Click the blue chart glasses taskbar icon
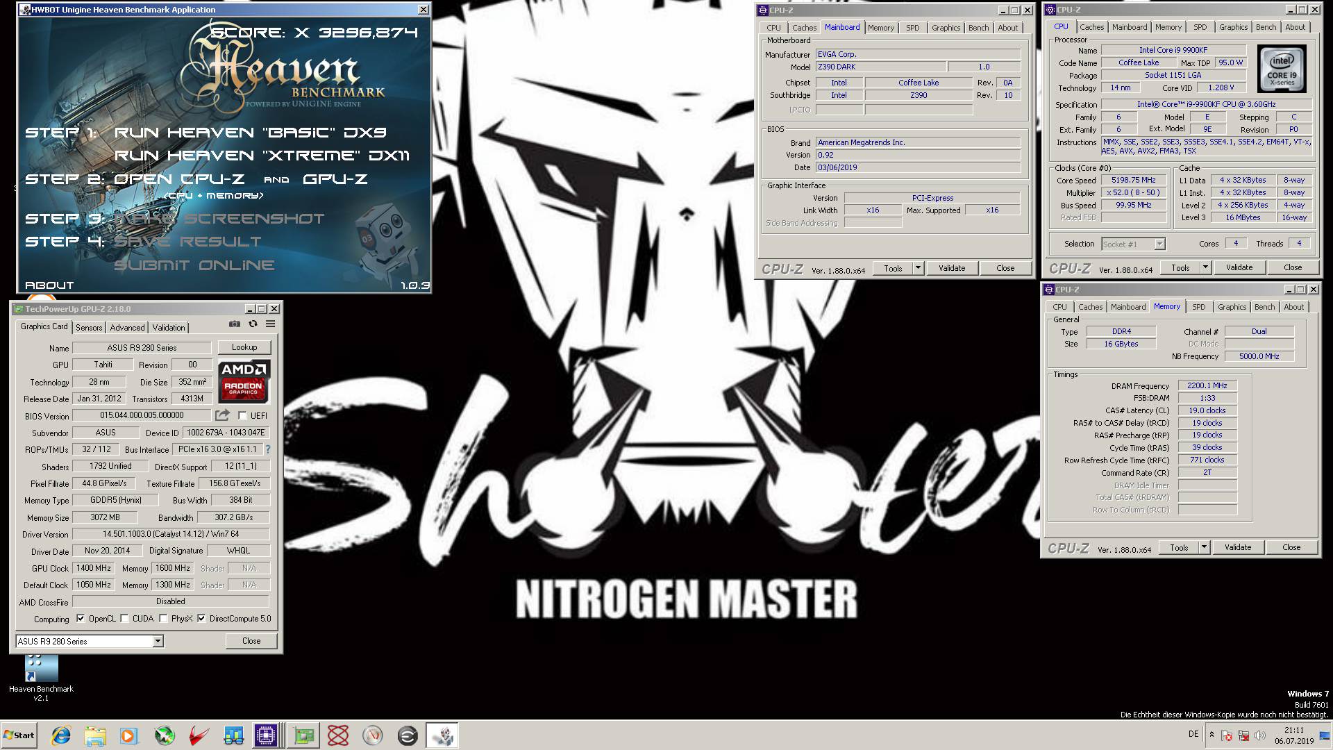 pos(233,735)
